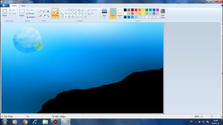The width and height of the screenshot is (223, 125).
Task: Choose the Five-point star shape
Action: pos(69,17)
